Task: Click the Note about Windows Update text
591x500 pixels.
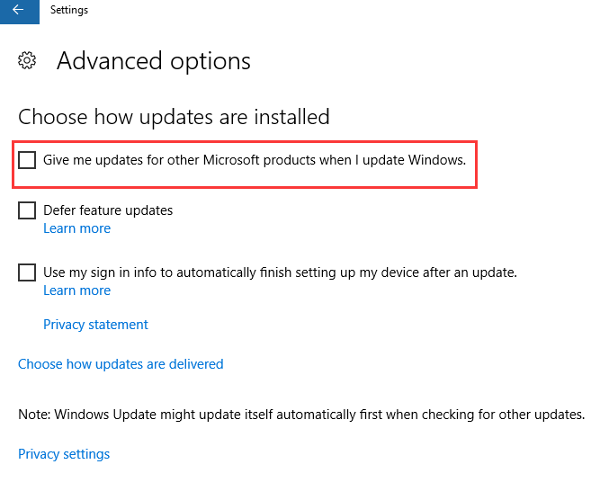Action: [x=301, y=415]
